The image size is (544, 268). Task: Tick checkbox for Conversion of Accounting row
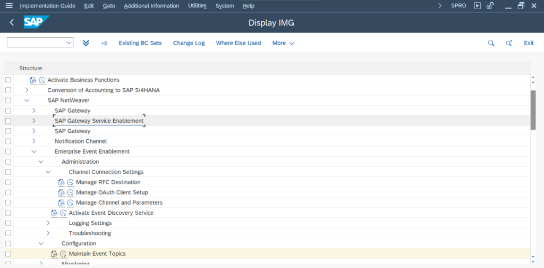(8, 90)
